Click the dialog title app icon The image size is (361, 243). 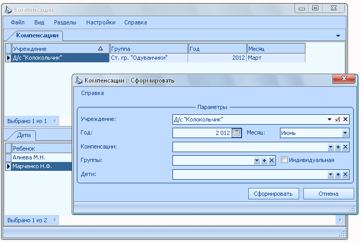79,80
